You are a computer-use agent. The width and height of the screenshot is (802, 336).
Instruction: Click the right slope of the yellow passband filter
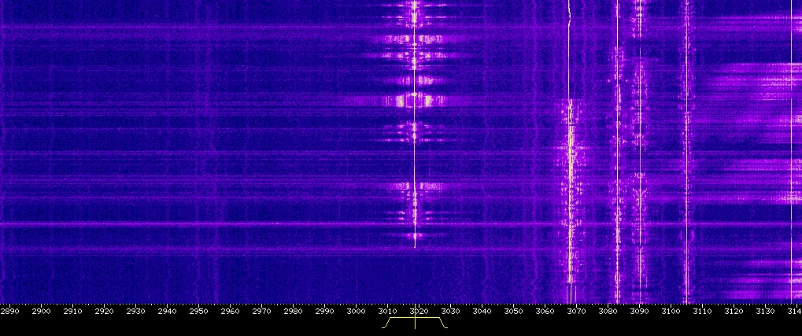[443, 323]
